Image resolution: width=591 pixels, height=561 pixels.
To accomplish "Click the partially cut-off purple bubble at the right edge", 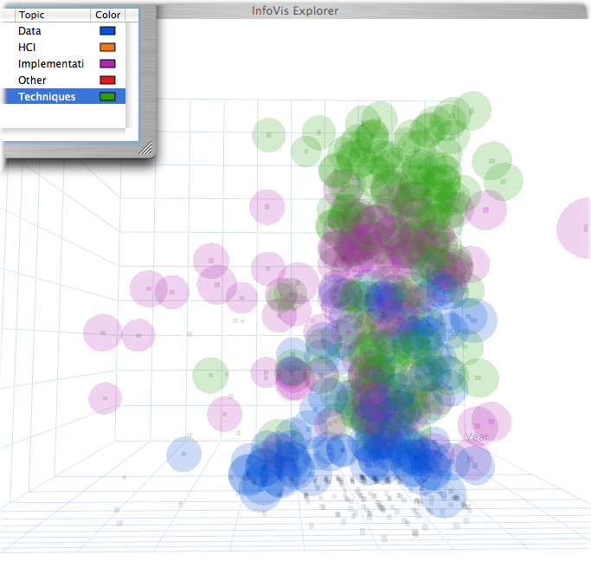I will [574, 228].
